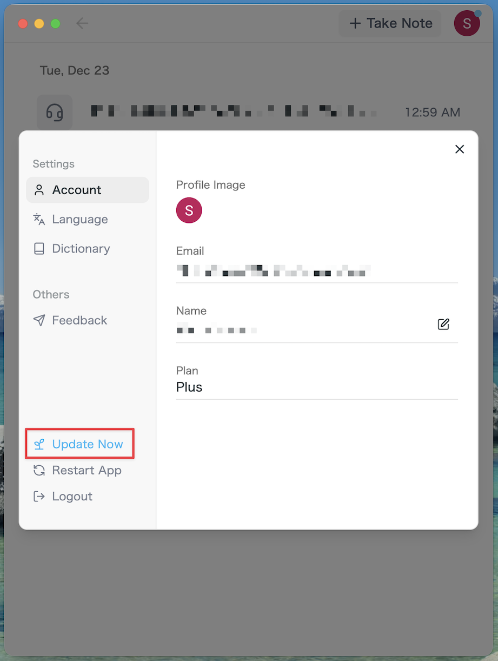Click the Feedback paper plane icon
Image resolution: width=498 pixels, height=661 pixels.
click(x=38, y=320)
